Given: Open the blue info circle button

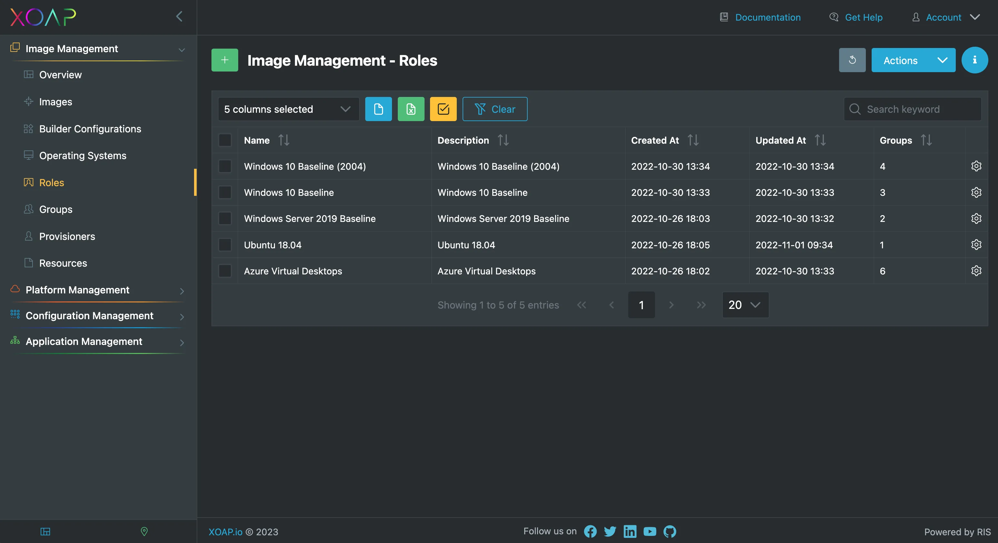Looking at the screenshot, I should [x=974, y=60].
